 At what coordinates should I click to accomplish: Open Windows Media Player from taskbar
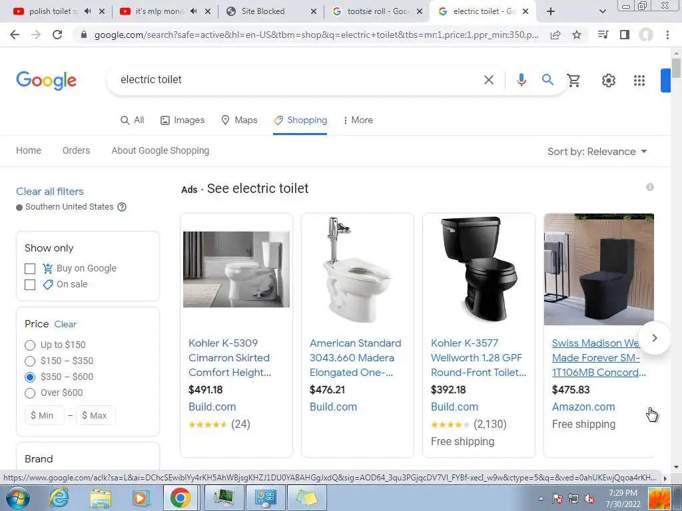click(x=141, y=498)
